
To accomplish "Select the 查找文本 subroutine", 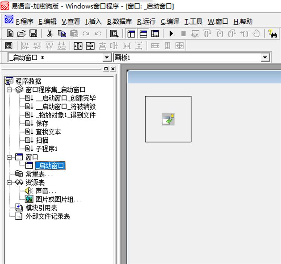I will [x=48, y=132].
